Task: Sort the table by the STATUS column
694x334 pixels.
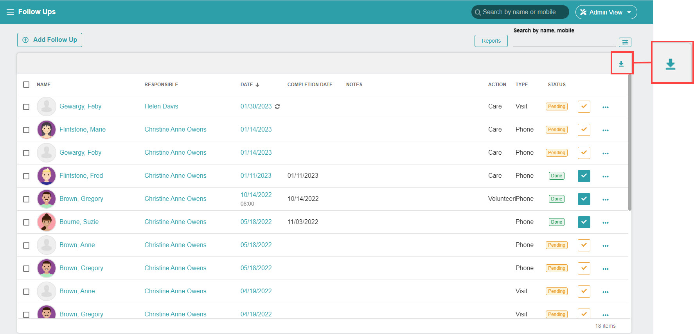Action: pyautogui.click(x=556, y=85)
